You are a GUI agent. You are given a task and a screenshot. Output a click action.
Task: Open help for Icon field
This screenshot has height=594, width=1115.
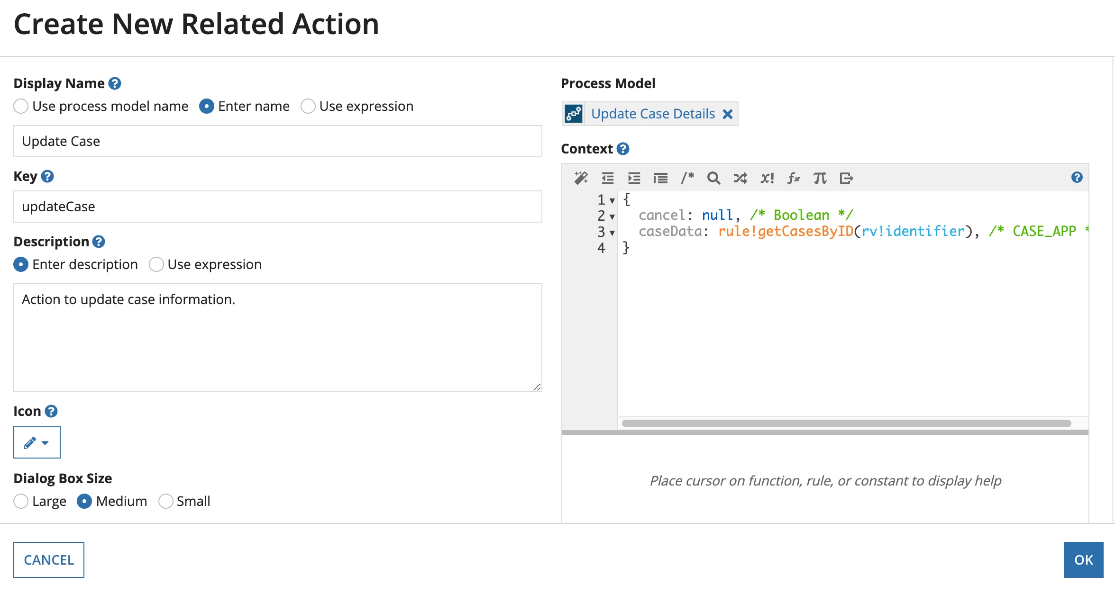tap(51, 411)
